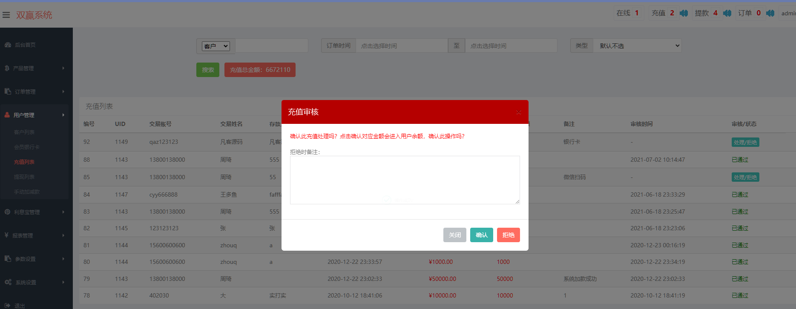
Task: Open 提现列表 in the sidebar
Action: (x=24, y=177)
